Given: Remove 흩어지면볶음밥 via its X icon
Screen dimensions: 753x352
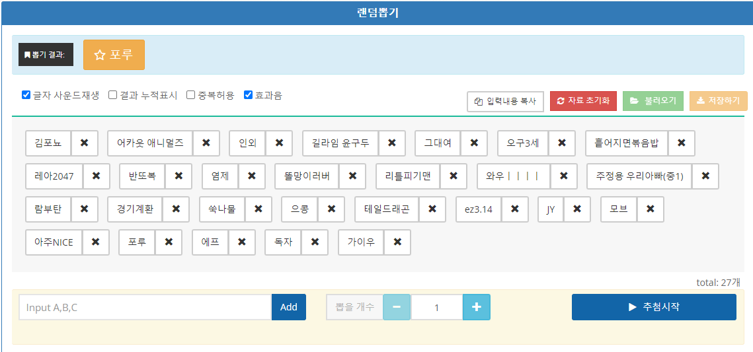Looking at the screenshot, I should [681, 143].
